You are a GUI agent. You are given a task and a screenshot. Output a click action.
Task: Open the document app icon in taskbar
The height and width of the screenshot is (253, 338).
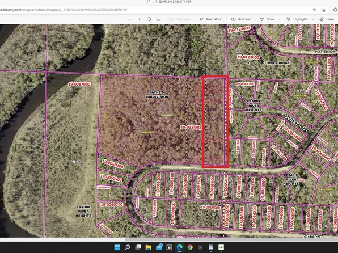coord(210,247)
